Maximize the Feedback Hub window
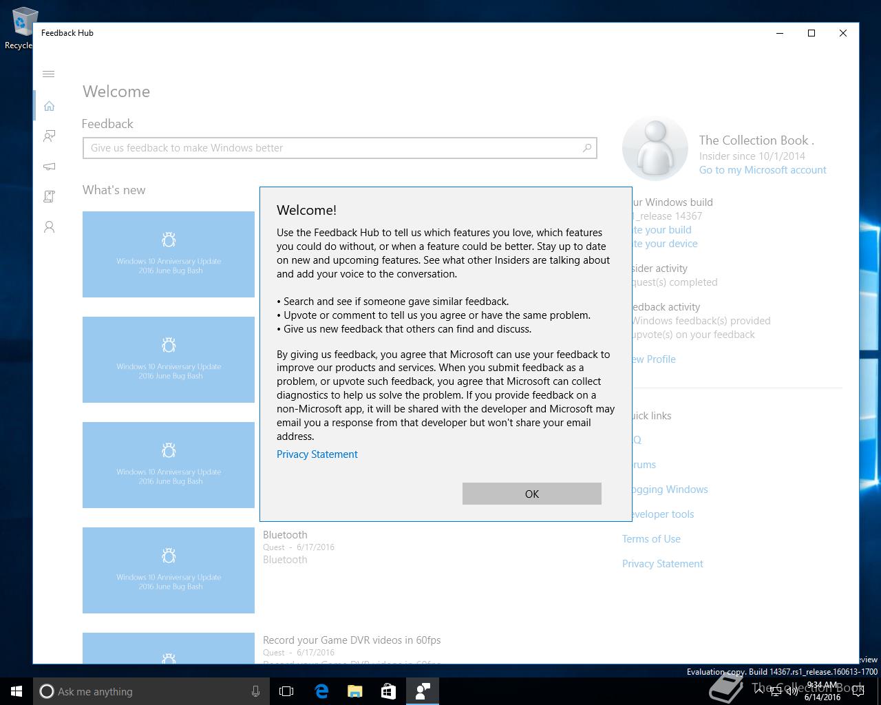This screenshot has width=881, height=705. click(811, 33)
